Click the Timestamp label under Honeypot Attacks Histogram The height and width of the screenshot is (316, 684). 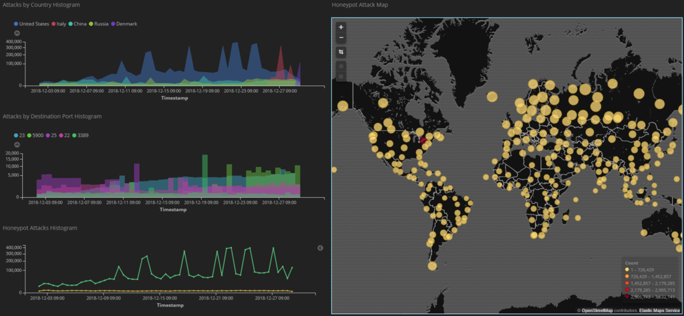click(x=170, y=305)
